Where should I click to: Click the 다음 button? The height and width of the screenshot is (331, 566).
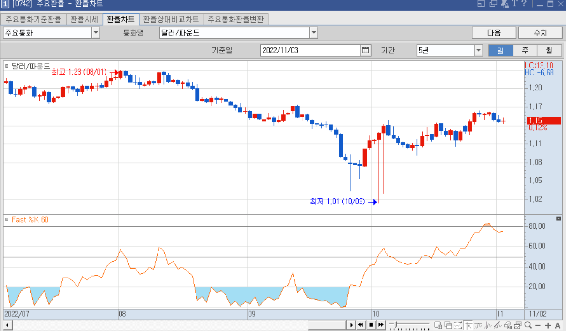click(x=494, y=33)
